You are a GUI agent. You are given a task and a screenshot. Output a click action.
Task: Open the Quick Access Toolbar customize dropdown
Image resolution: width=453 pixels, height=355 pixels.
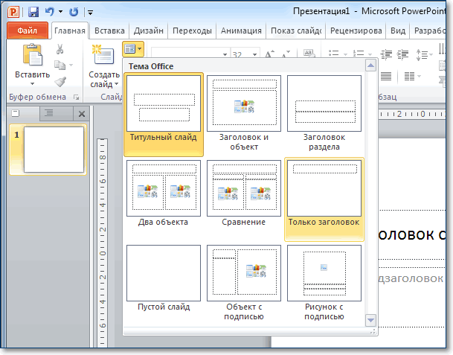point(91,13)
